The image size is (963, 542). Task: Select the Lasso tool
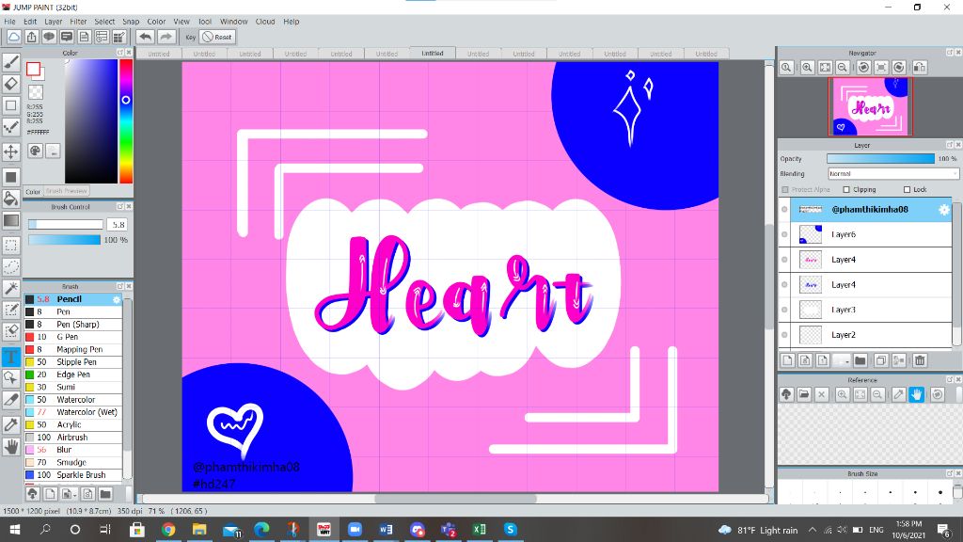[11, 266]
